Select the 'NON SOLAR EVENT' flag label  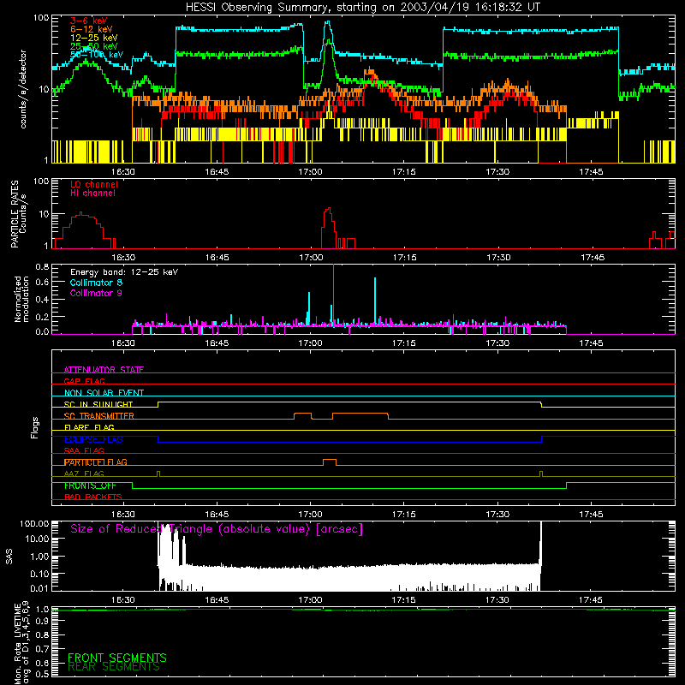[x=104, y=393]
